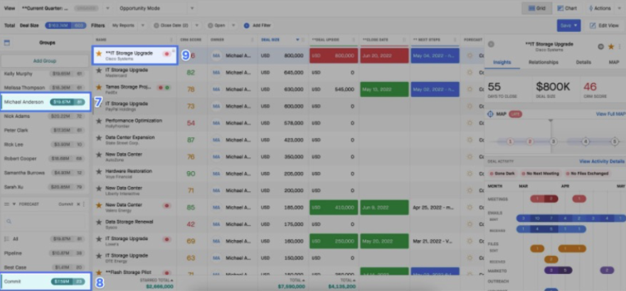Click the Add Group button

[x=45, y=61]
